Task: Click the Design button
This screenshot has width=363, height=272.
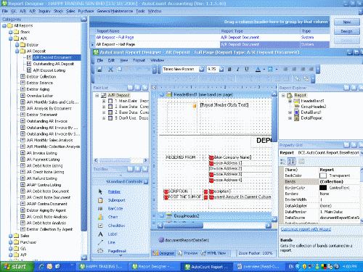Action: [x=347, y=31]
